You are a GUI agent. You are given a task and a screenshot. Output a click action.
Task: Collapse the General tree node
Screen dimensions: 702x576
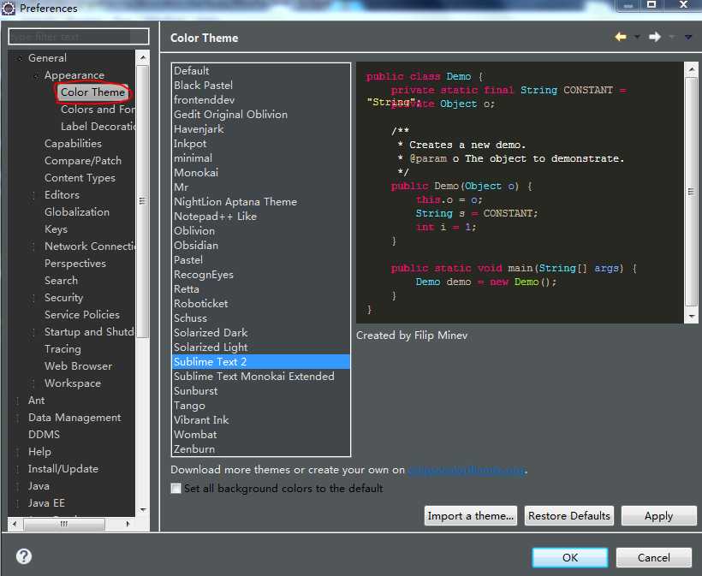19,58
